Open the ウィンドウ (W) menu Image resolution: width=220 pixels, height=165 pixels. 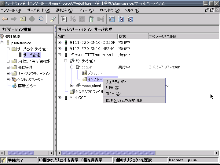110,10
